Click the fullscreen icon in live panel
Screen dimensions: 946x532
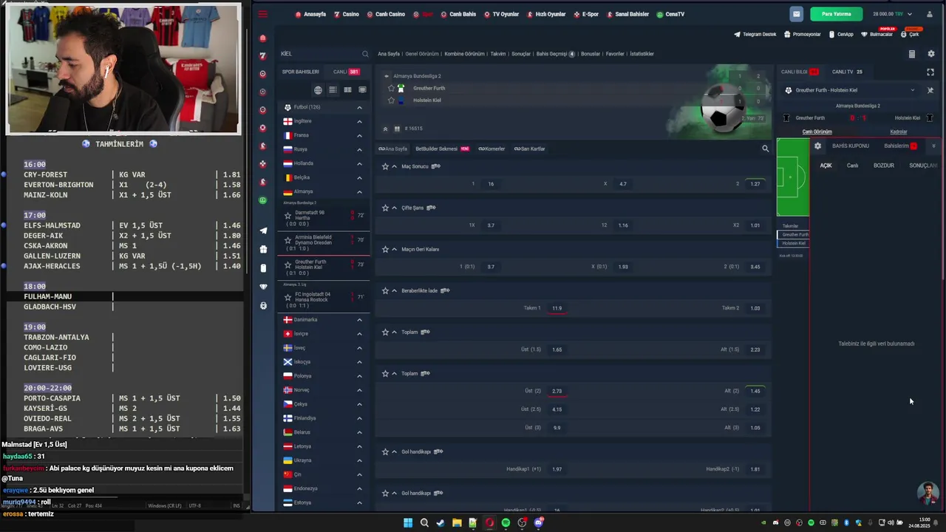930,72
